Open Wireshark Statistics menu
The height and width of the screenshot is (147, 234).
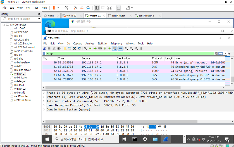point(102,44)
